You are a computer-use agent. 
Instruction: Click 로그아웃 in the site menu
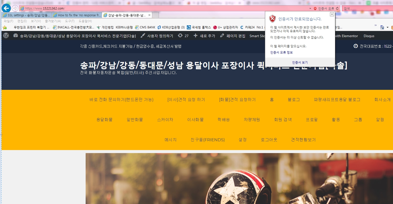(269, 140)
